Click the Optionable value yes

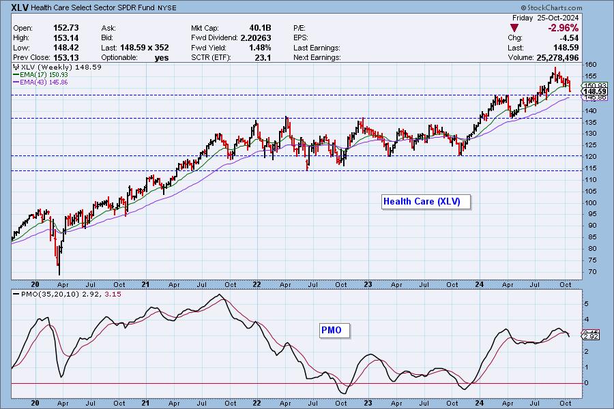(x=162, y=58)
